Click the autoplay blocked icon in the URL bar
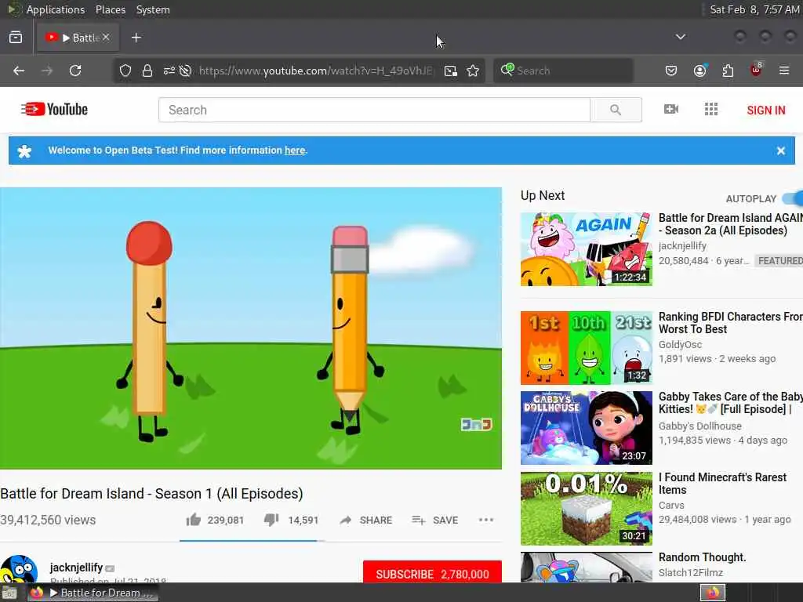This screenshot has width=803, height=602. [185, 71]
